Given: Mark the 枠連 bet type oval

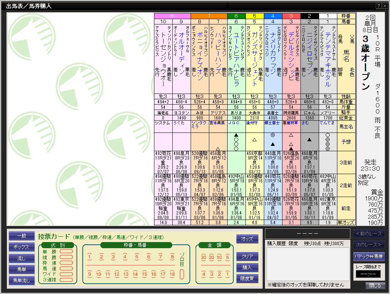Looking at the screenshot, I should [66, 263].
